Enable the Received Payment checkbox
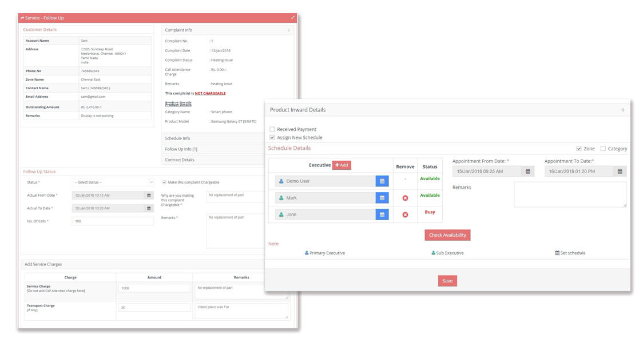Viewport: 643px width, 342px height. (x=272, y=129)
